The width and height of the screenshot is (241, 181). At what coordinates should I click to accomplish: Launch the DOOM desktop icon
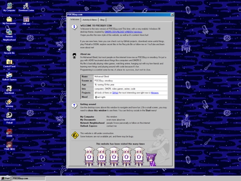pyautogui.click(x=9, y=133)
